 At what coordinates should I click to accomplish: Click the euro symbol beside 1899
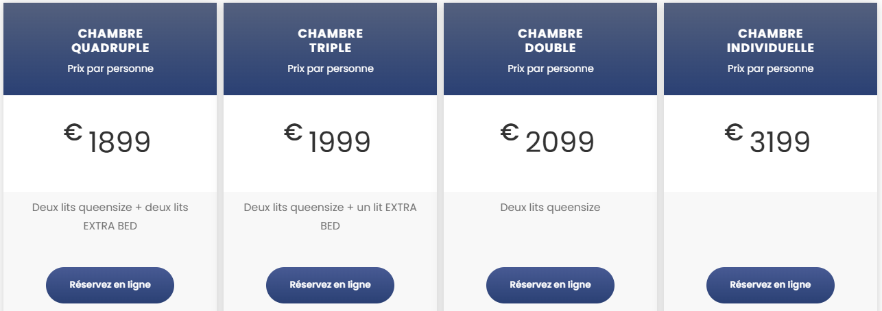pyautogui.click(x=73, y=132)
